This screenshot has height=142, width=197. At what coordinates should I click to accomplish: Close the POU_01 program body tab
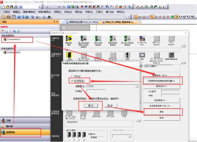[x=138, y=22]
